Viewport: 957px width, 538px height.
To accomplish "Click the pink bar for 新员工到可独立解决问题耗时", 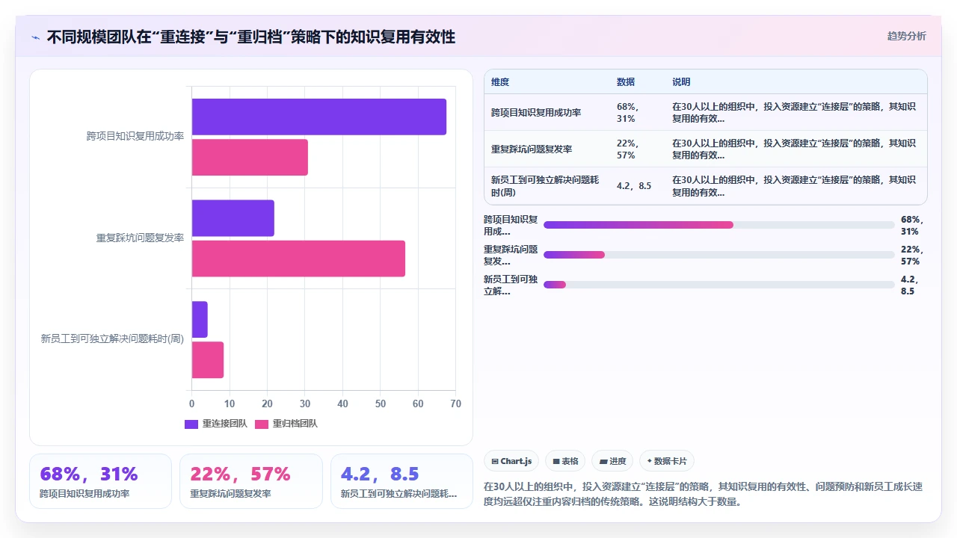I will (208, 359).
